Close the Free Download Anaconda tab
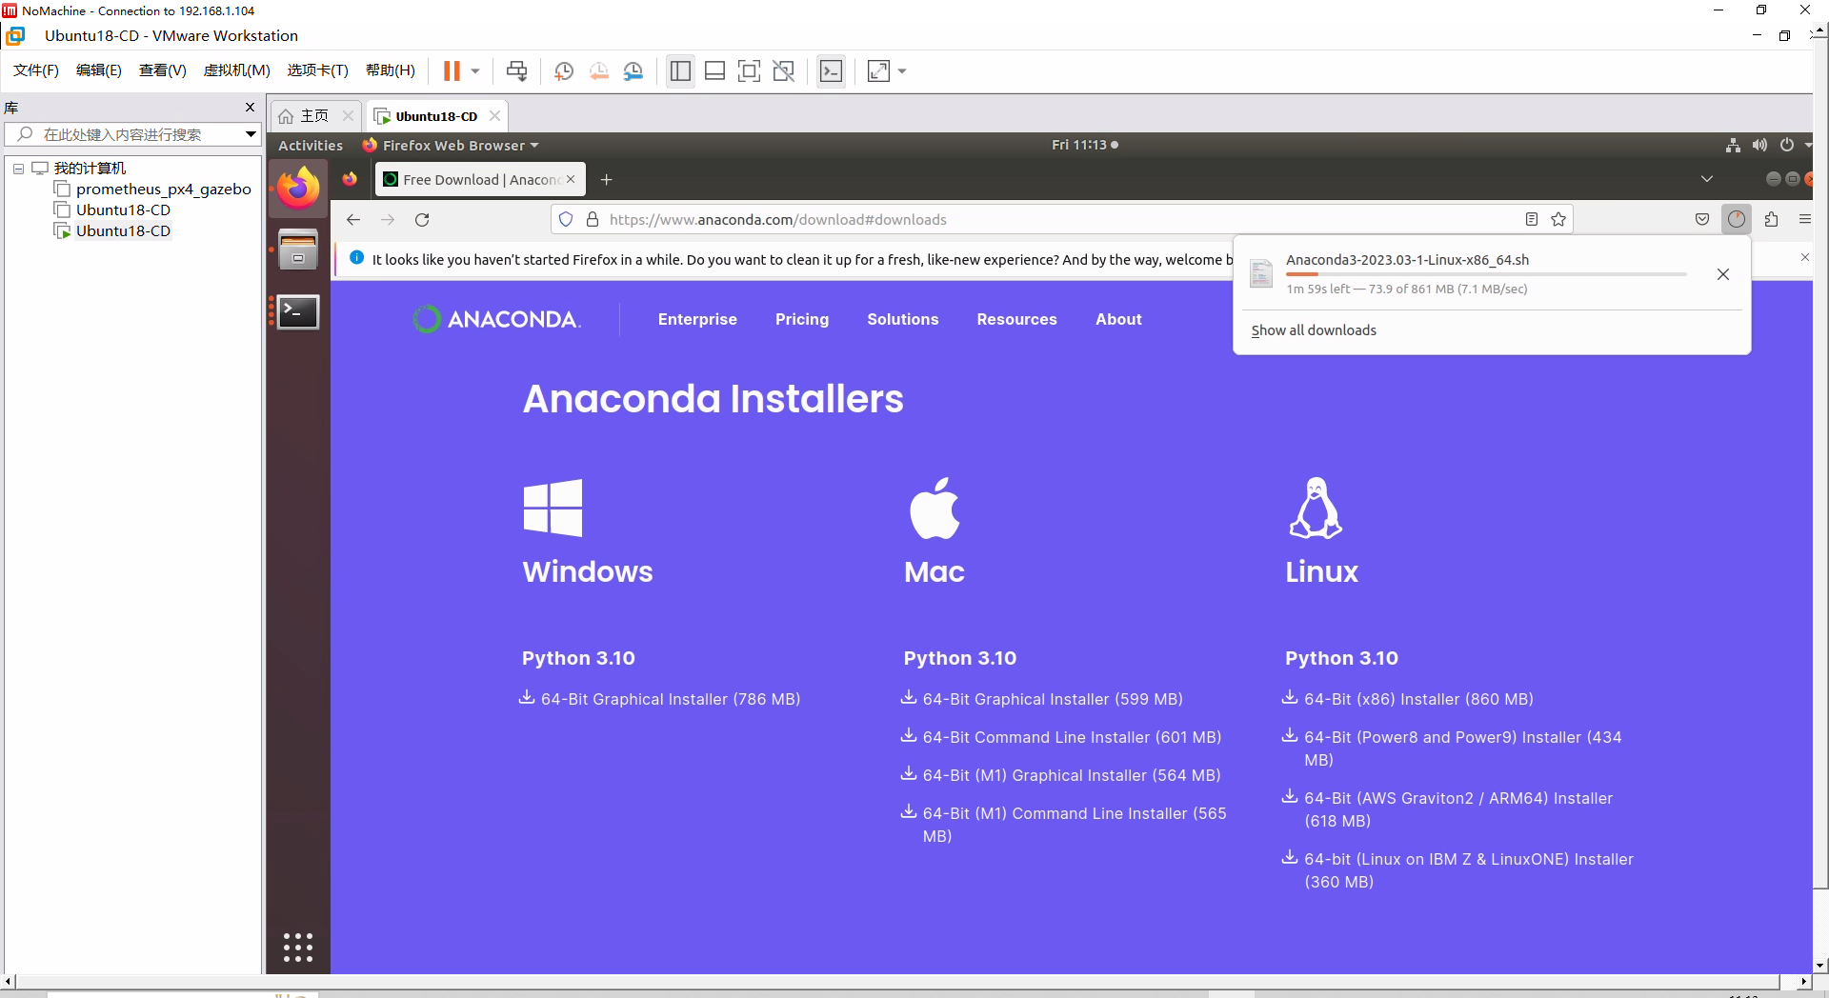The height and width of the screenshot is (998, 1829). click(x=571, y=179)
